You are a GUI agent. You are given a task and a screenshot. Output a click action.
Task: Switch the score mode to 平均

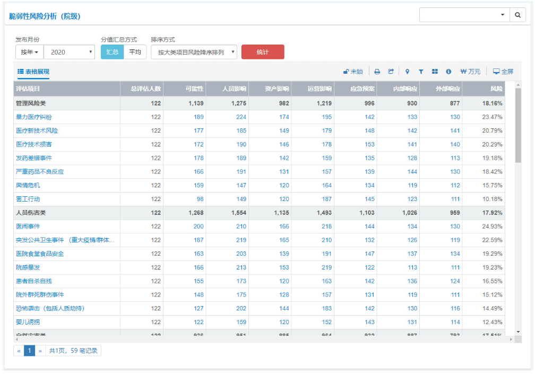coord(135,52)
